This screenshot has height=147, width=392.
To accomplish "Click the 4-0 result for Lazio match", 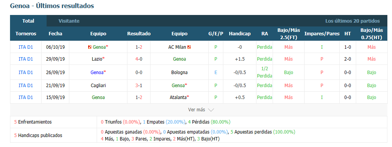I will click(139, 59).
